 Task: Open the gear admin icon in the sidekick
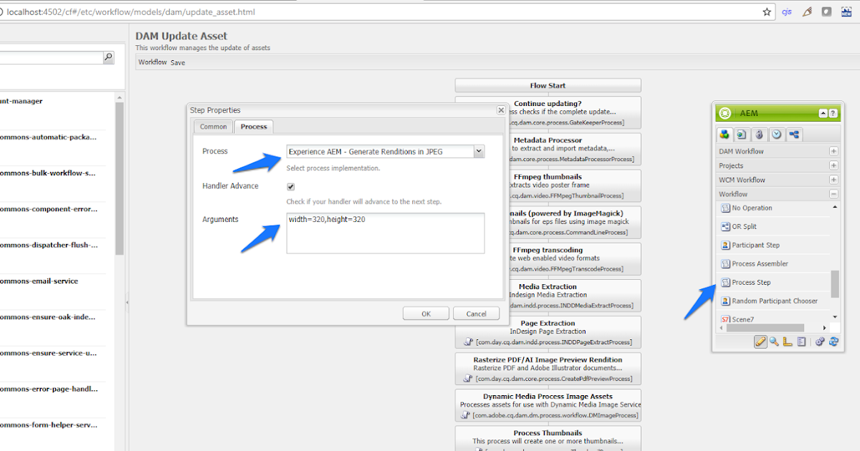point(820,341)
